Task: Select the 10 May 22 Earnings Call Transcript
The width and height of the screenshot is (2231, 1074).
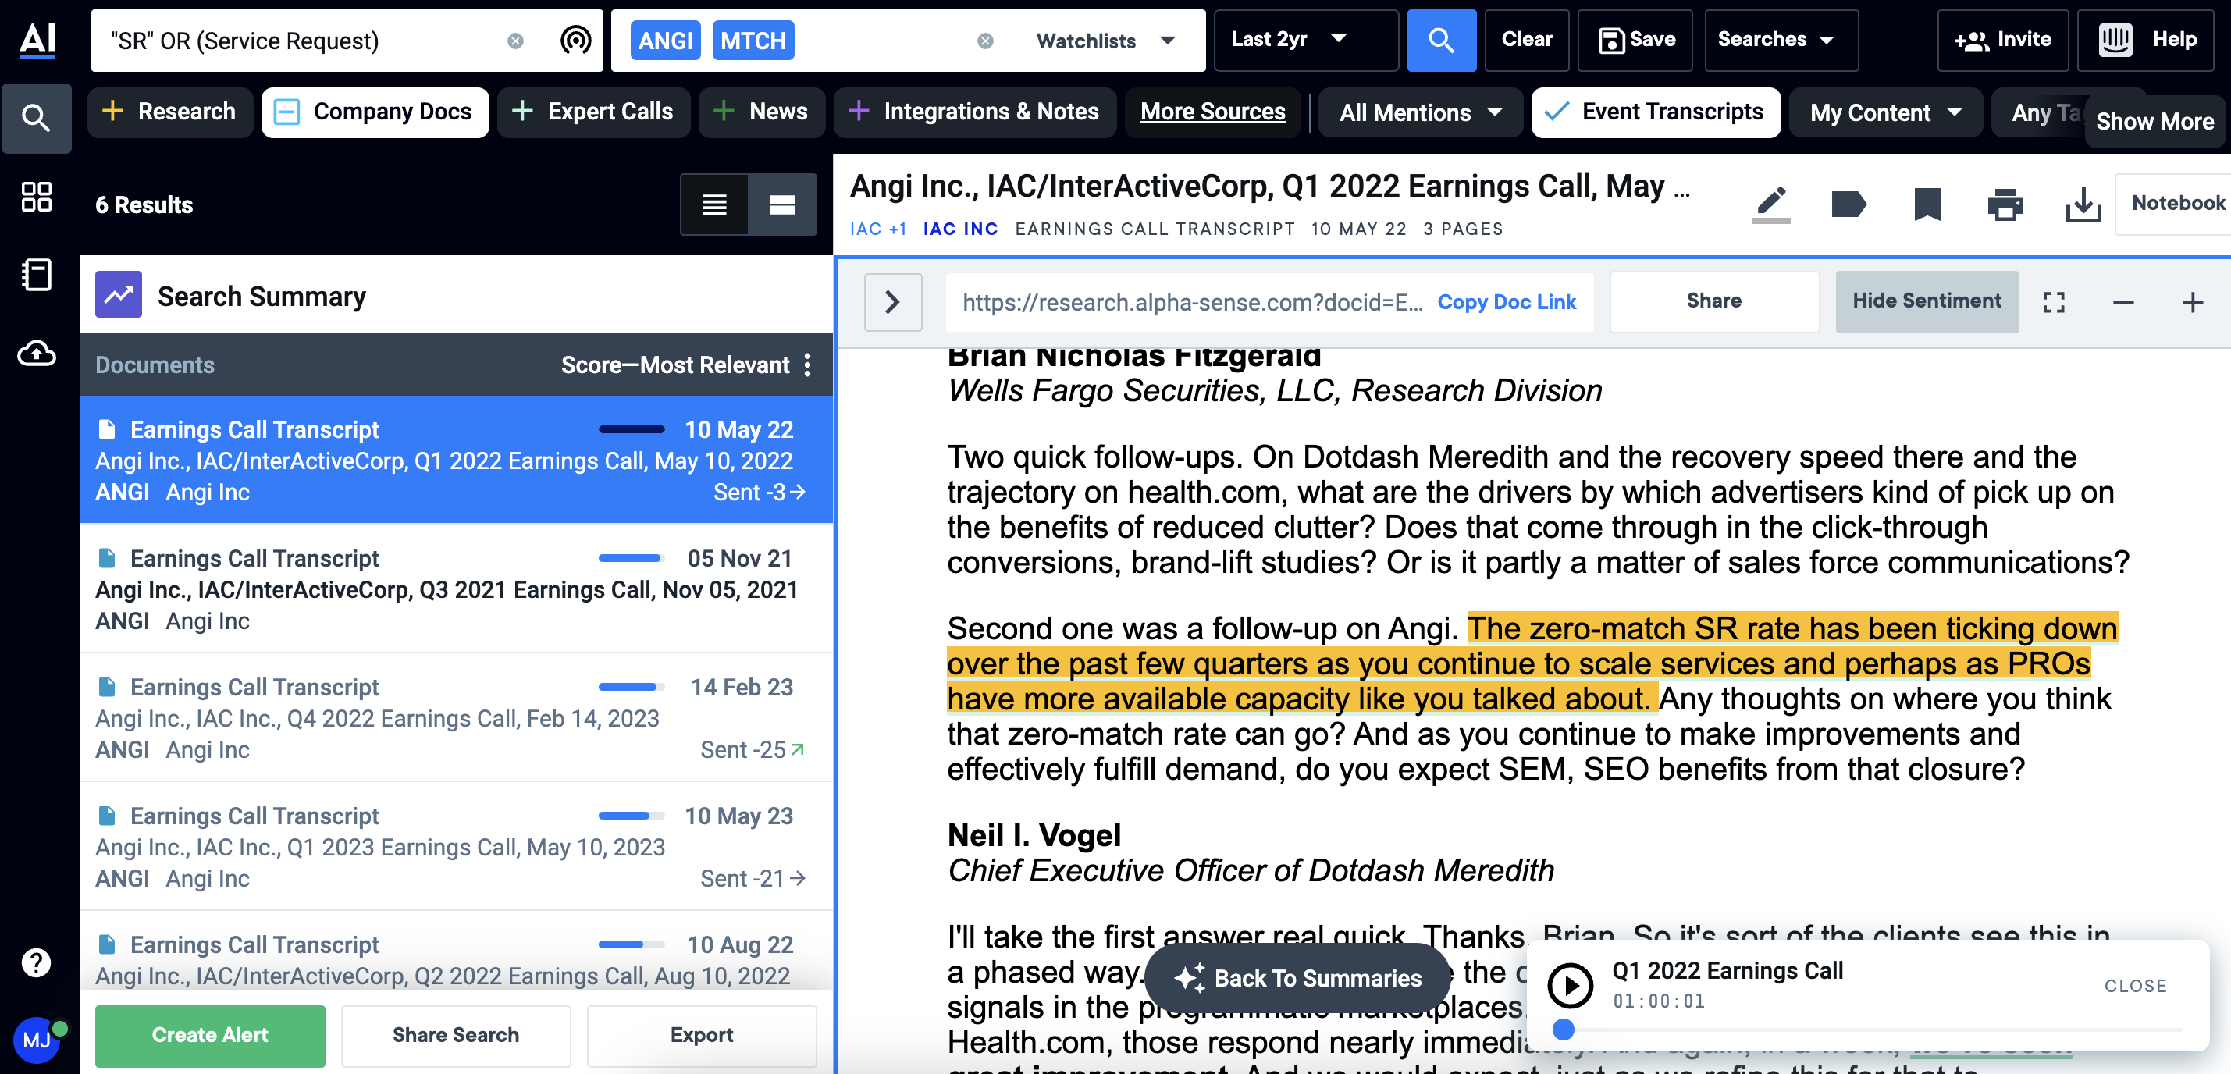Action: [456, 460]
